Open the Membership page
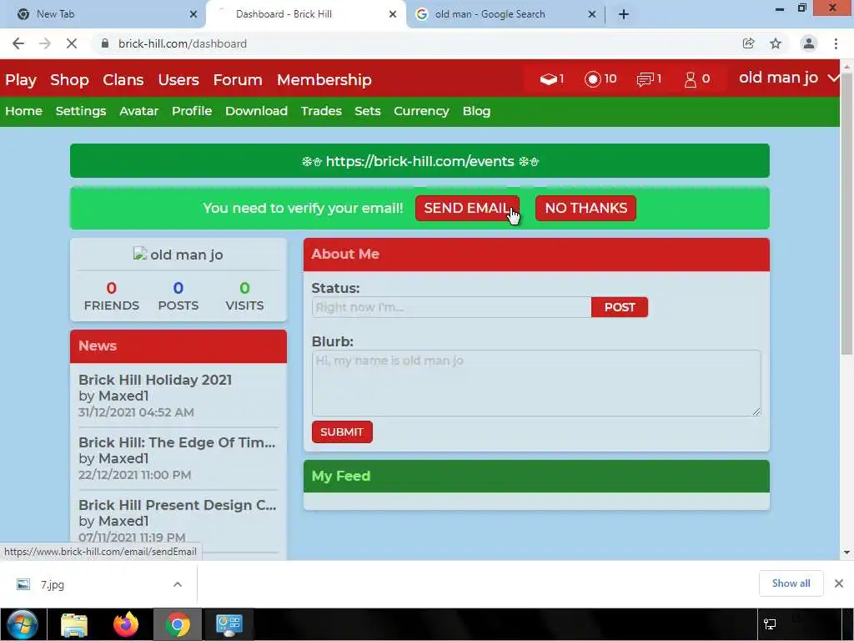The height and width of the screenshot is (641, 854). 324,79
